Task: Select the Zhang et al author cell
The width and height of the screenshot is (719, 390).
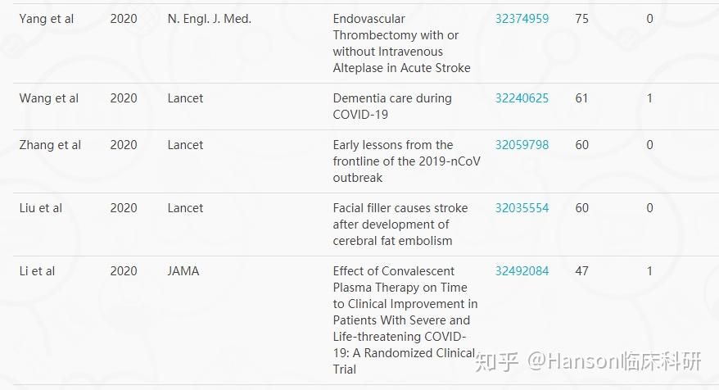Action: click(50, 145)
